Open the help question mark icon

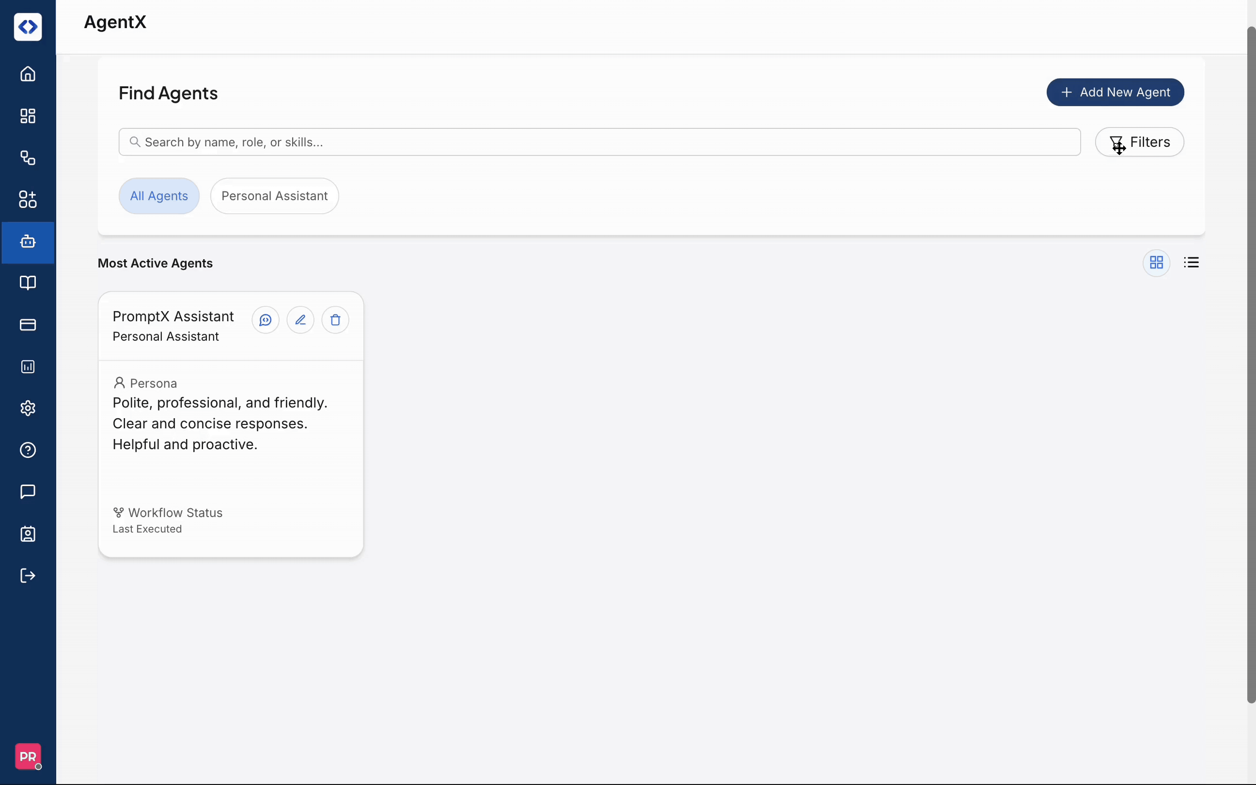coord(28,450)
